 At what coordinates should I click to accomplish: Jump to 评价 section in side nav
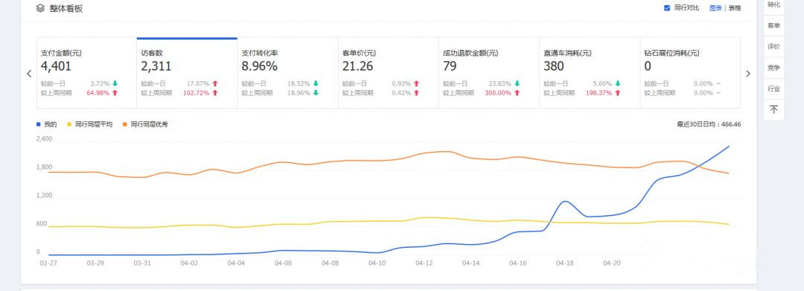tap(773, 46)
